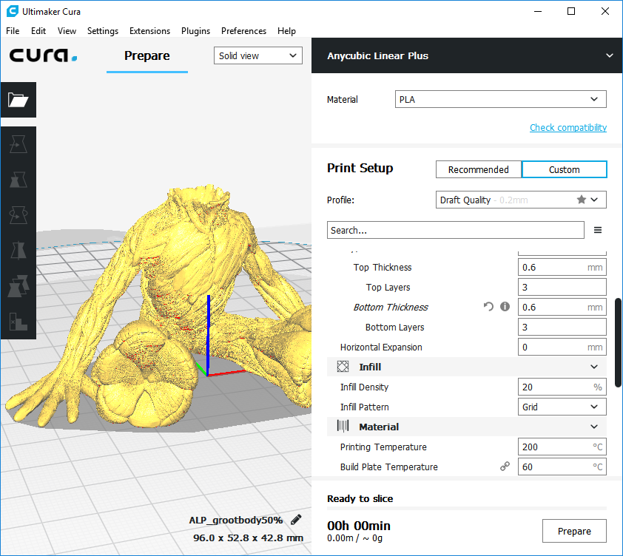Select the Mirror tool in sidebar
This screenshot has width=623, height=556.
pos(18,250)
